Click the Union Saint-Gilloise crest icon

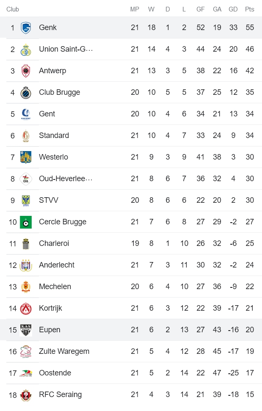tap(26, 50)
